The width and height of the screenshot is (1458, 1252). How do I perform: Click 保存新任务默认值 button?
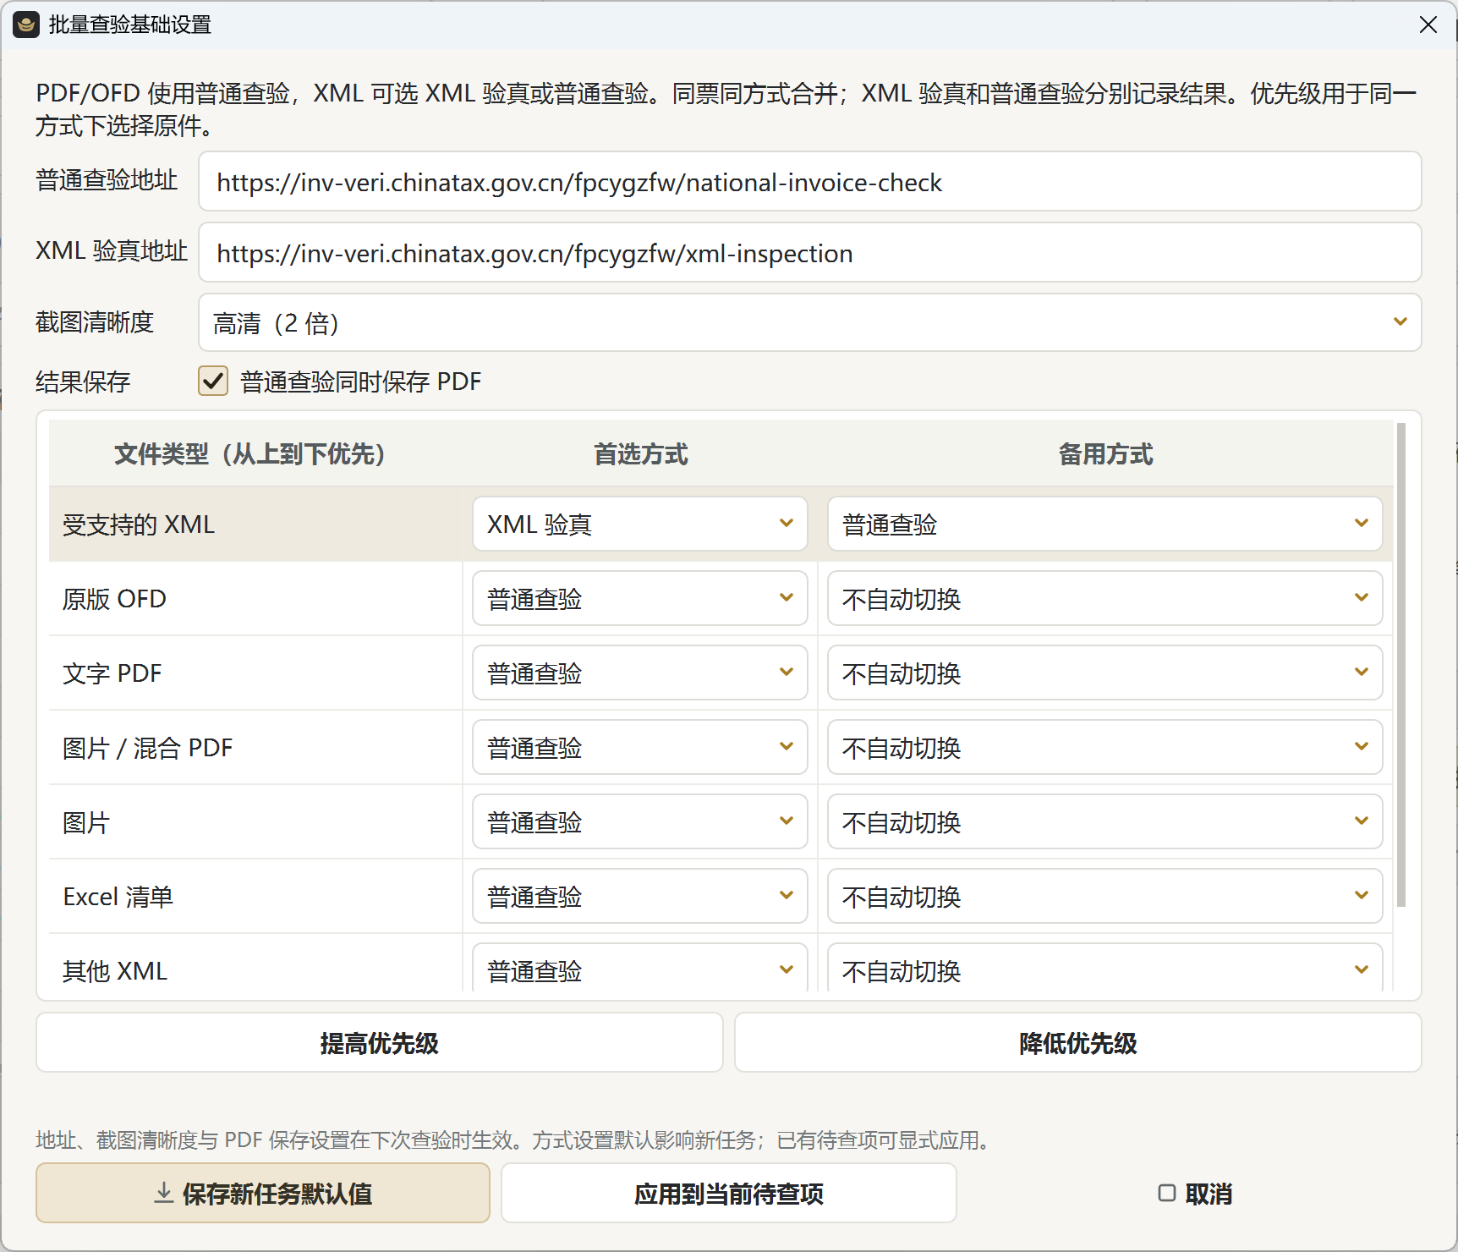[x=263, y=1194]
